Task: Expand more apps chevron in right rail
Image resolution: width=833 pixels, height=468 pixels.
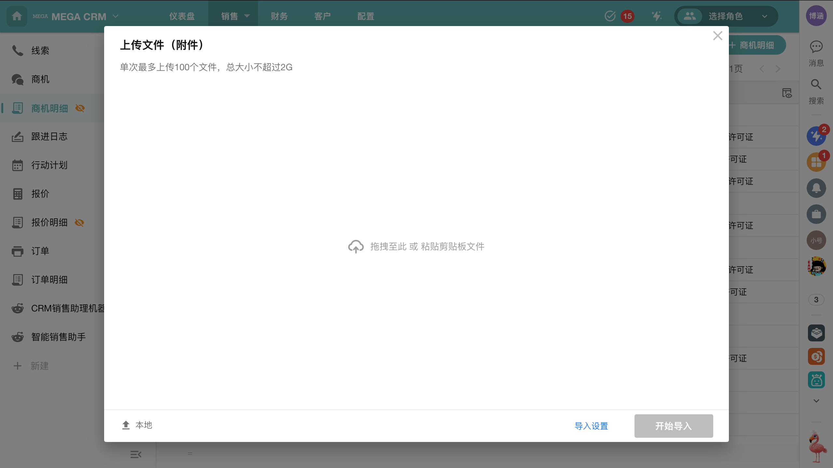Action: 816,401
